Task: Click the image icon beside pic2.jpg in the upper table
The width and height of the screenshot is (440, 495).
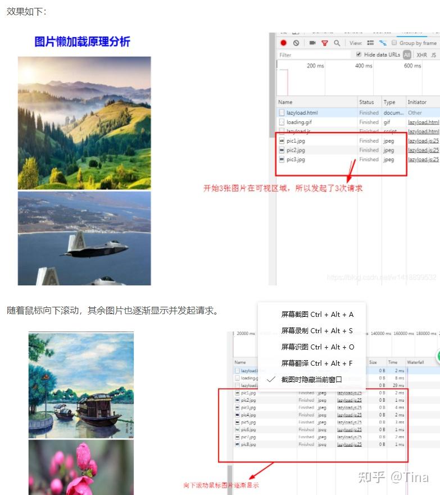Action: coord(282,150)
